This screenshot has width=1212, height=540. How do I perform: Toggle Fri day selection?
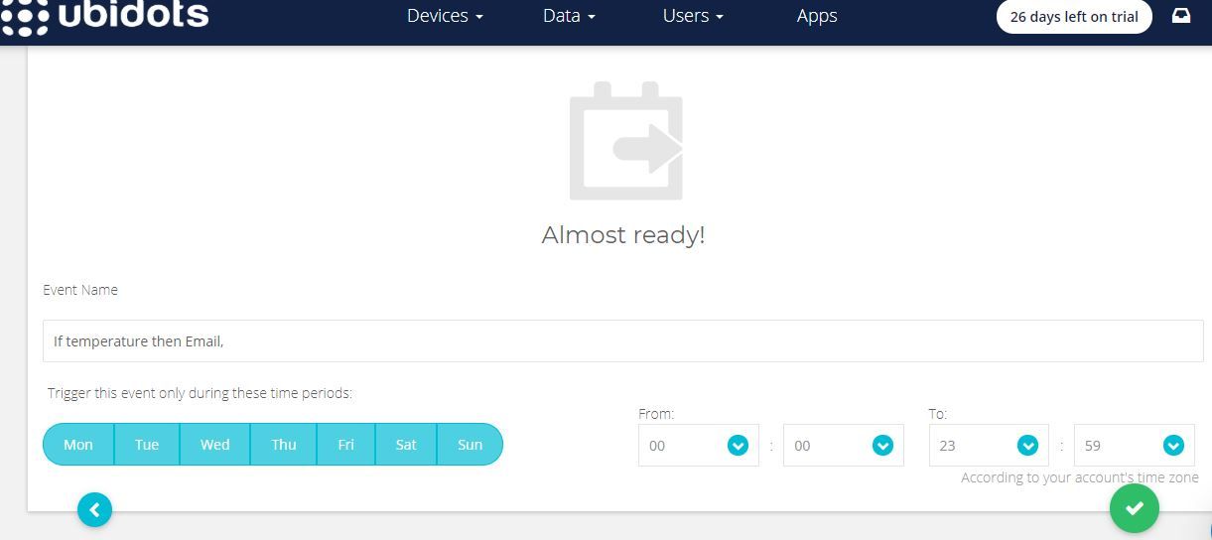point(345,445)
